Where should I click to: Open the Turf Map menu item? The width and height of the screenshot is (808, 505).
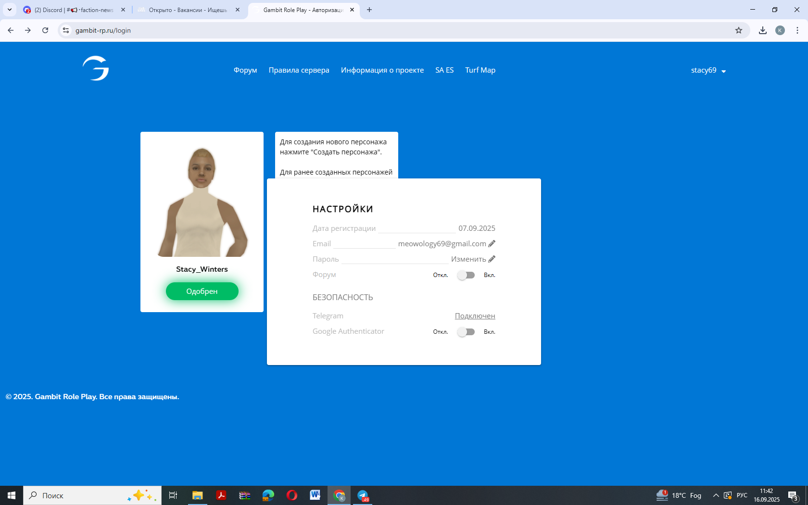coord(480,70)
